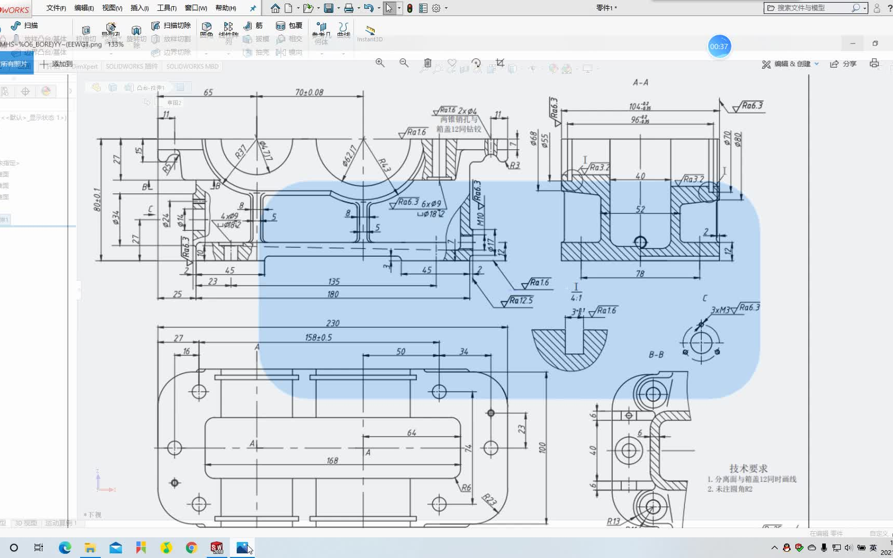
Task: Select the Sweep (扫描) feature
Action: click(24, 25)
